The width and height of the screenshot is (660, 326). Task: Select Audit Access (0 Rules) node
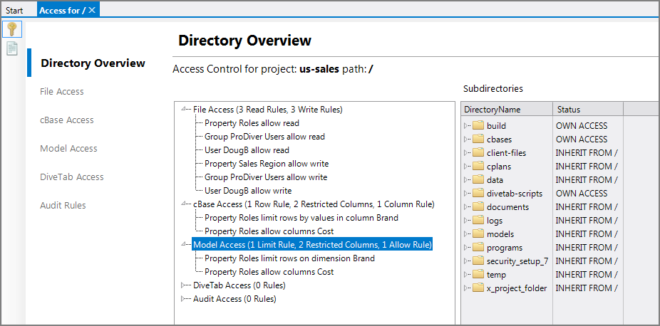click(x=234, y=299)
